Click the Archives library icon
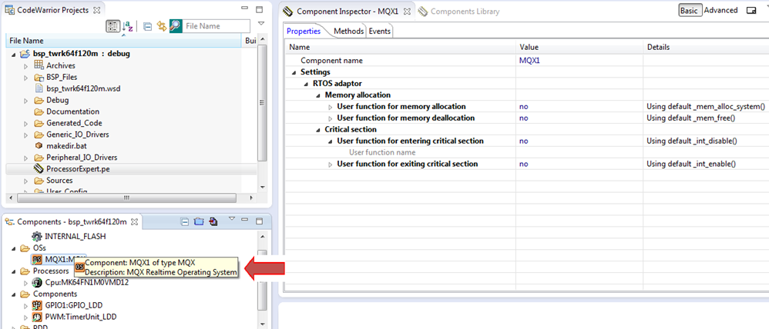The height and width of the screenshot is (329, 769). point(39,65)
